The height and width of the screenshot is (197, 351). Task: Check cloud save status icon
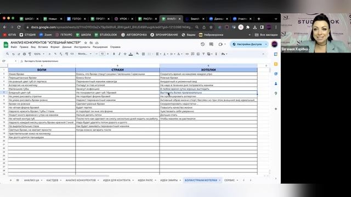click(x=97, y=43)
